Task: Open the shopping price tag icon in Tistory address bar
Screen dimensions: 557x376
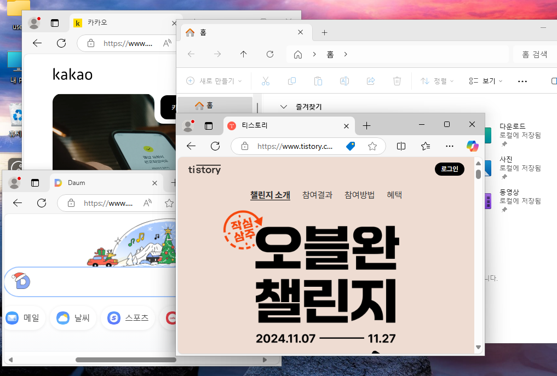Action: point(351,146)
